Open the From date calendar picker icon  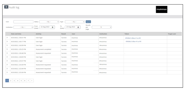click(52, 27)
